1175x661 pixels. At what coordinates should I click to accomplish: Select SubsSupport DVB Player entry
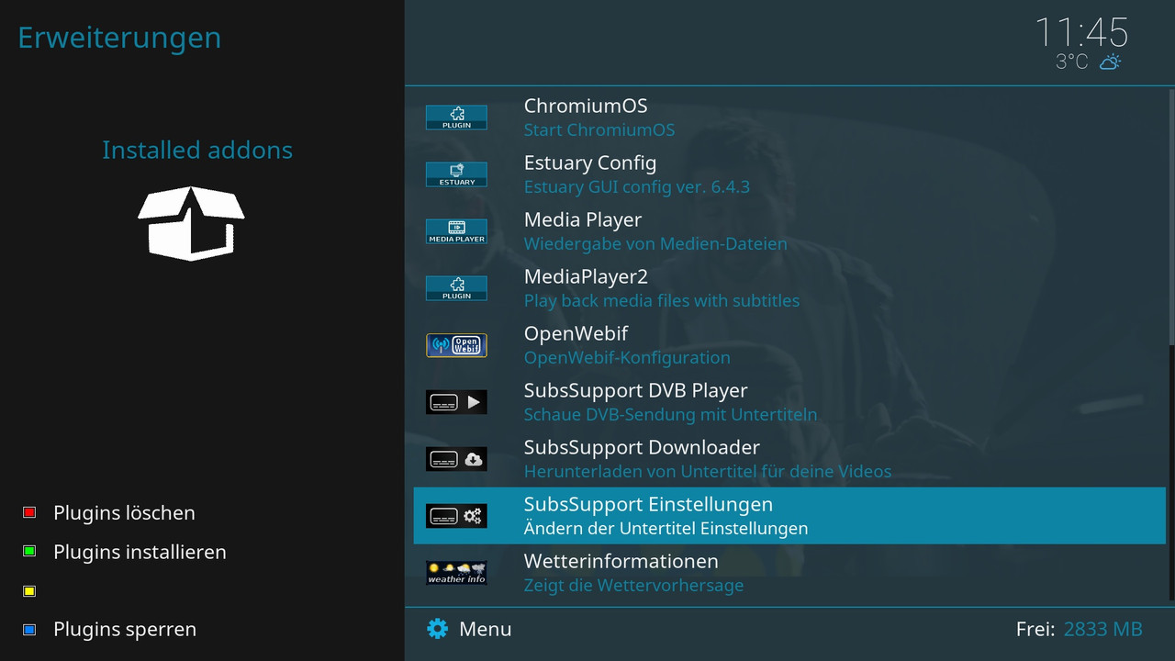(x=789, y=402)
